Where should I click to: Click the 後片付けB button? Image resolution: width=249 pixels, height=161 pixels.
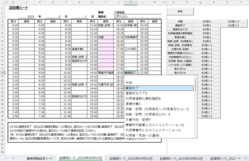[180, 73]
